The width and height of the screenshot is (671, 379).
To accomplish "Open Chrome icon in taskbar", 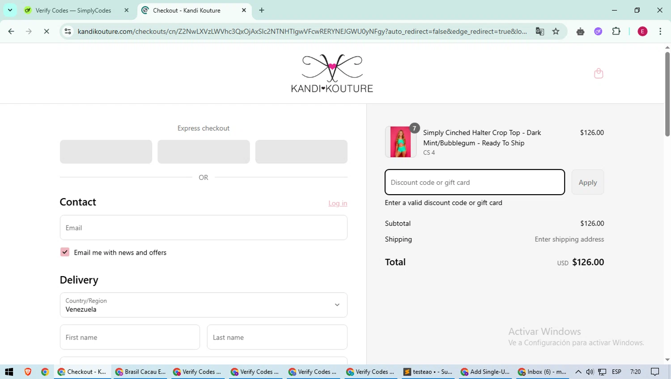I will 45,372.
